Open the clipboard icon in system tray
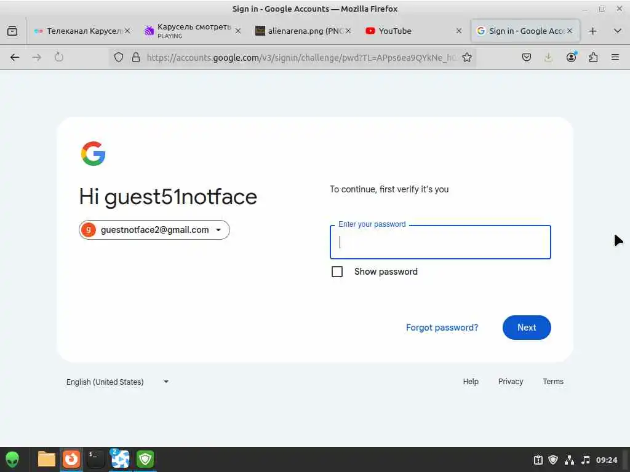The image size is (630, 472). (538, 460)
